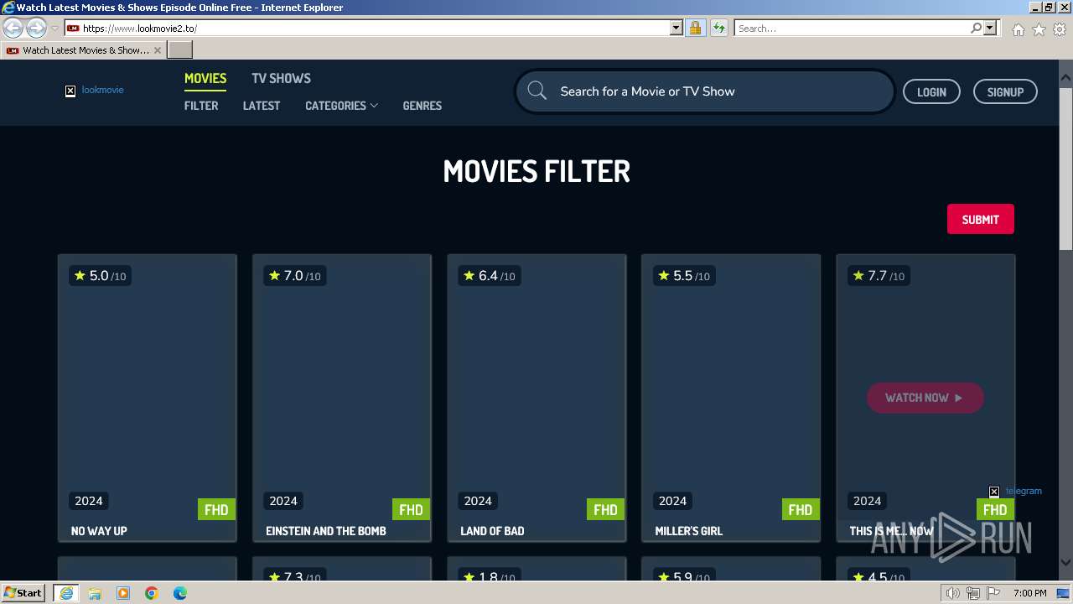1073x604 pixels.
Task: Click the LOGIN button
Action: [x=931, y=92]
